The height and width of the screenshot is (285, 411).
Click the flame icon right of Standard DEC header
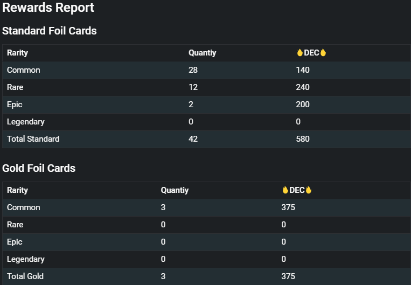(323, 53)
